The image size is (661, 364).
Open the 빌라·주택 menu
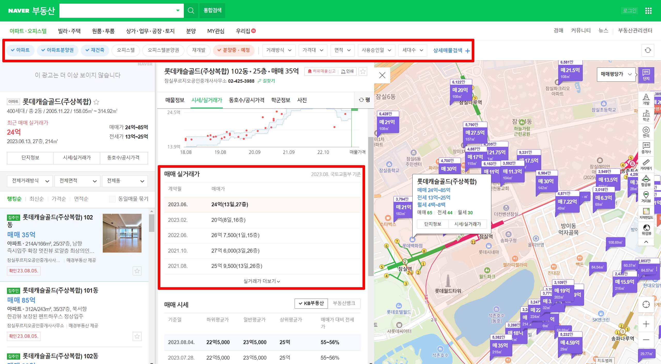[x=69, y=31]
